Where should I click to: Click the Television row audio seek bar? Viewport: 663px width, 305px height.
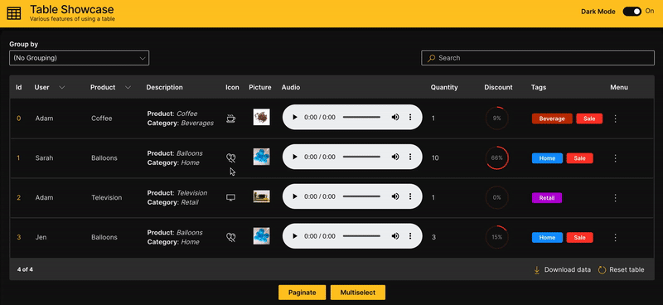click(361, 196)
